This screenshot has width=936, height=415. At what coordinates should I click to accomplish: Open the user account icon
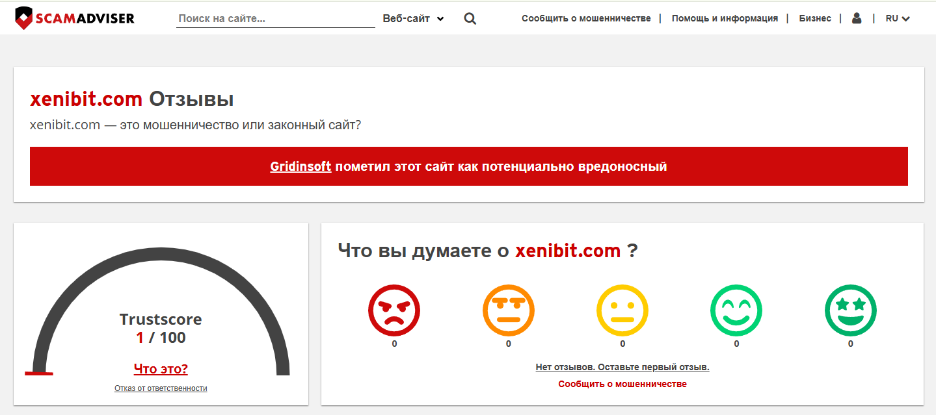(857, 18)
